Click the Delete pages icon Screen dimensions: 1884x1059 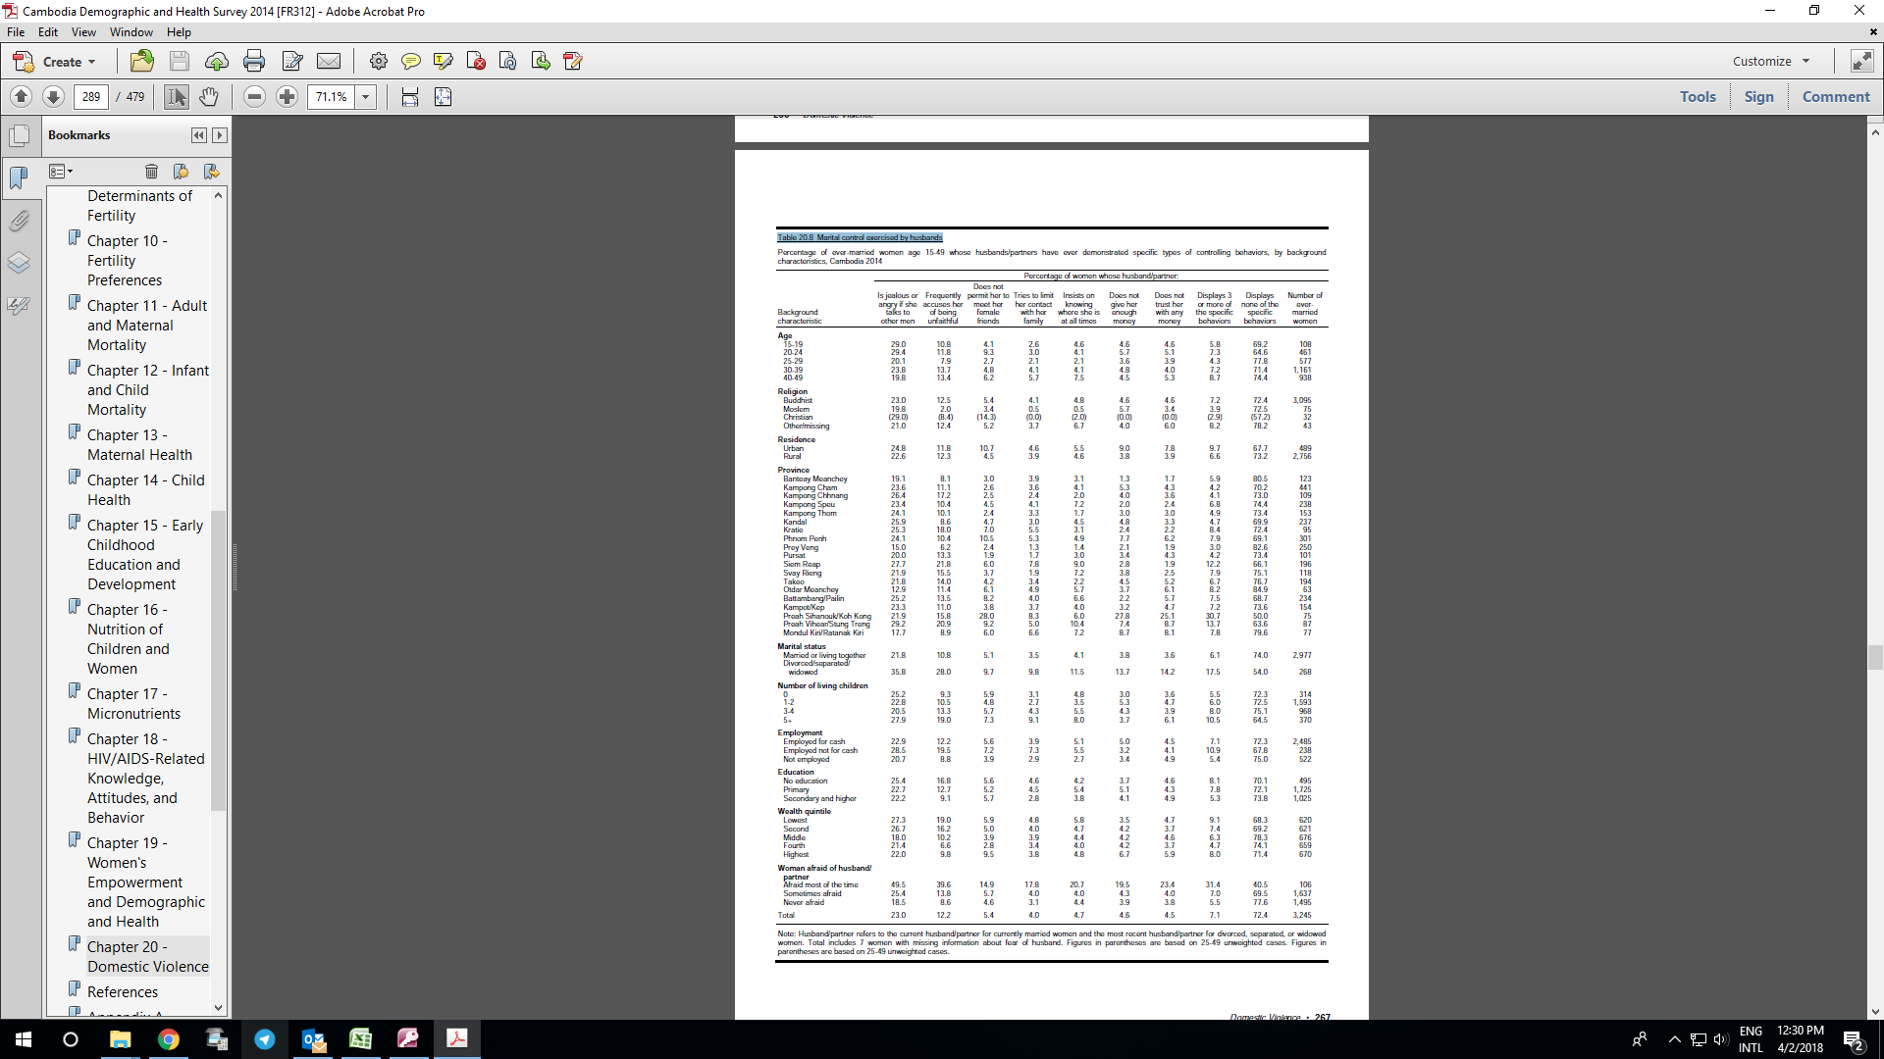pos(476,62)
